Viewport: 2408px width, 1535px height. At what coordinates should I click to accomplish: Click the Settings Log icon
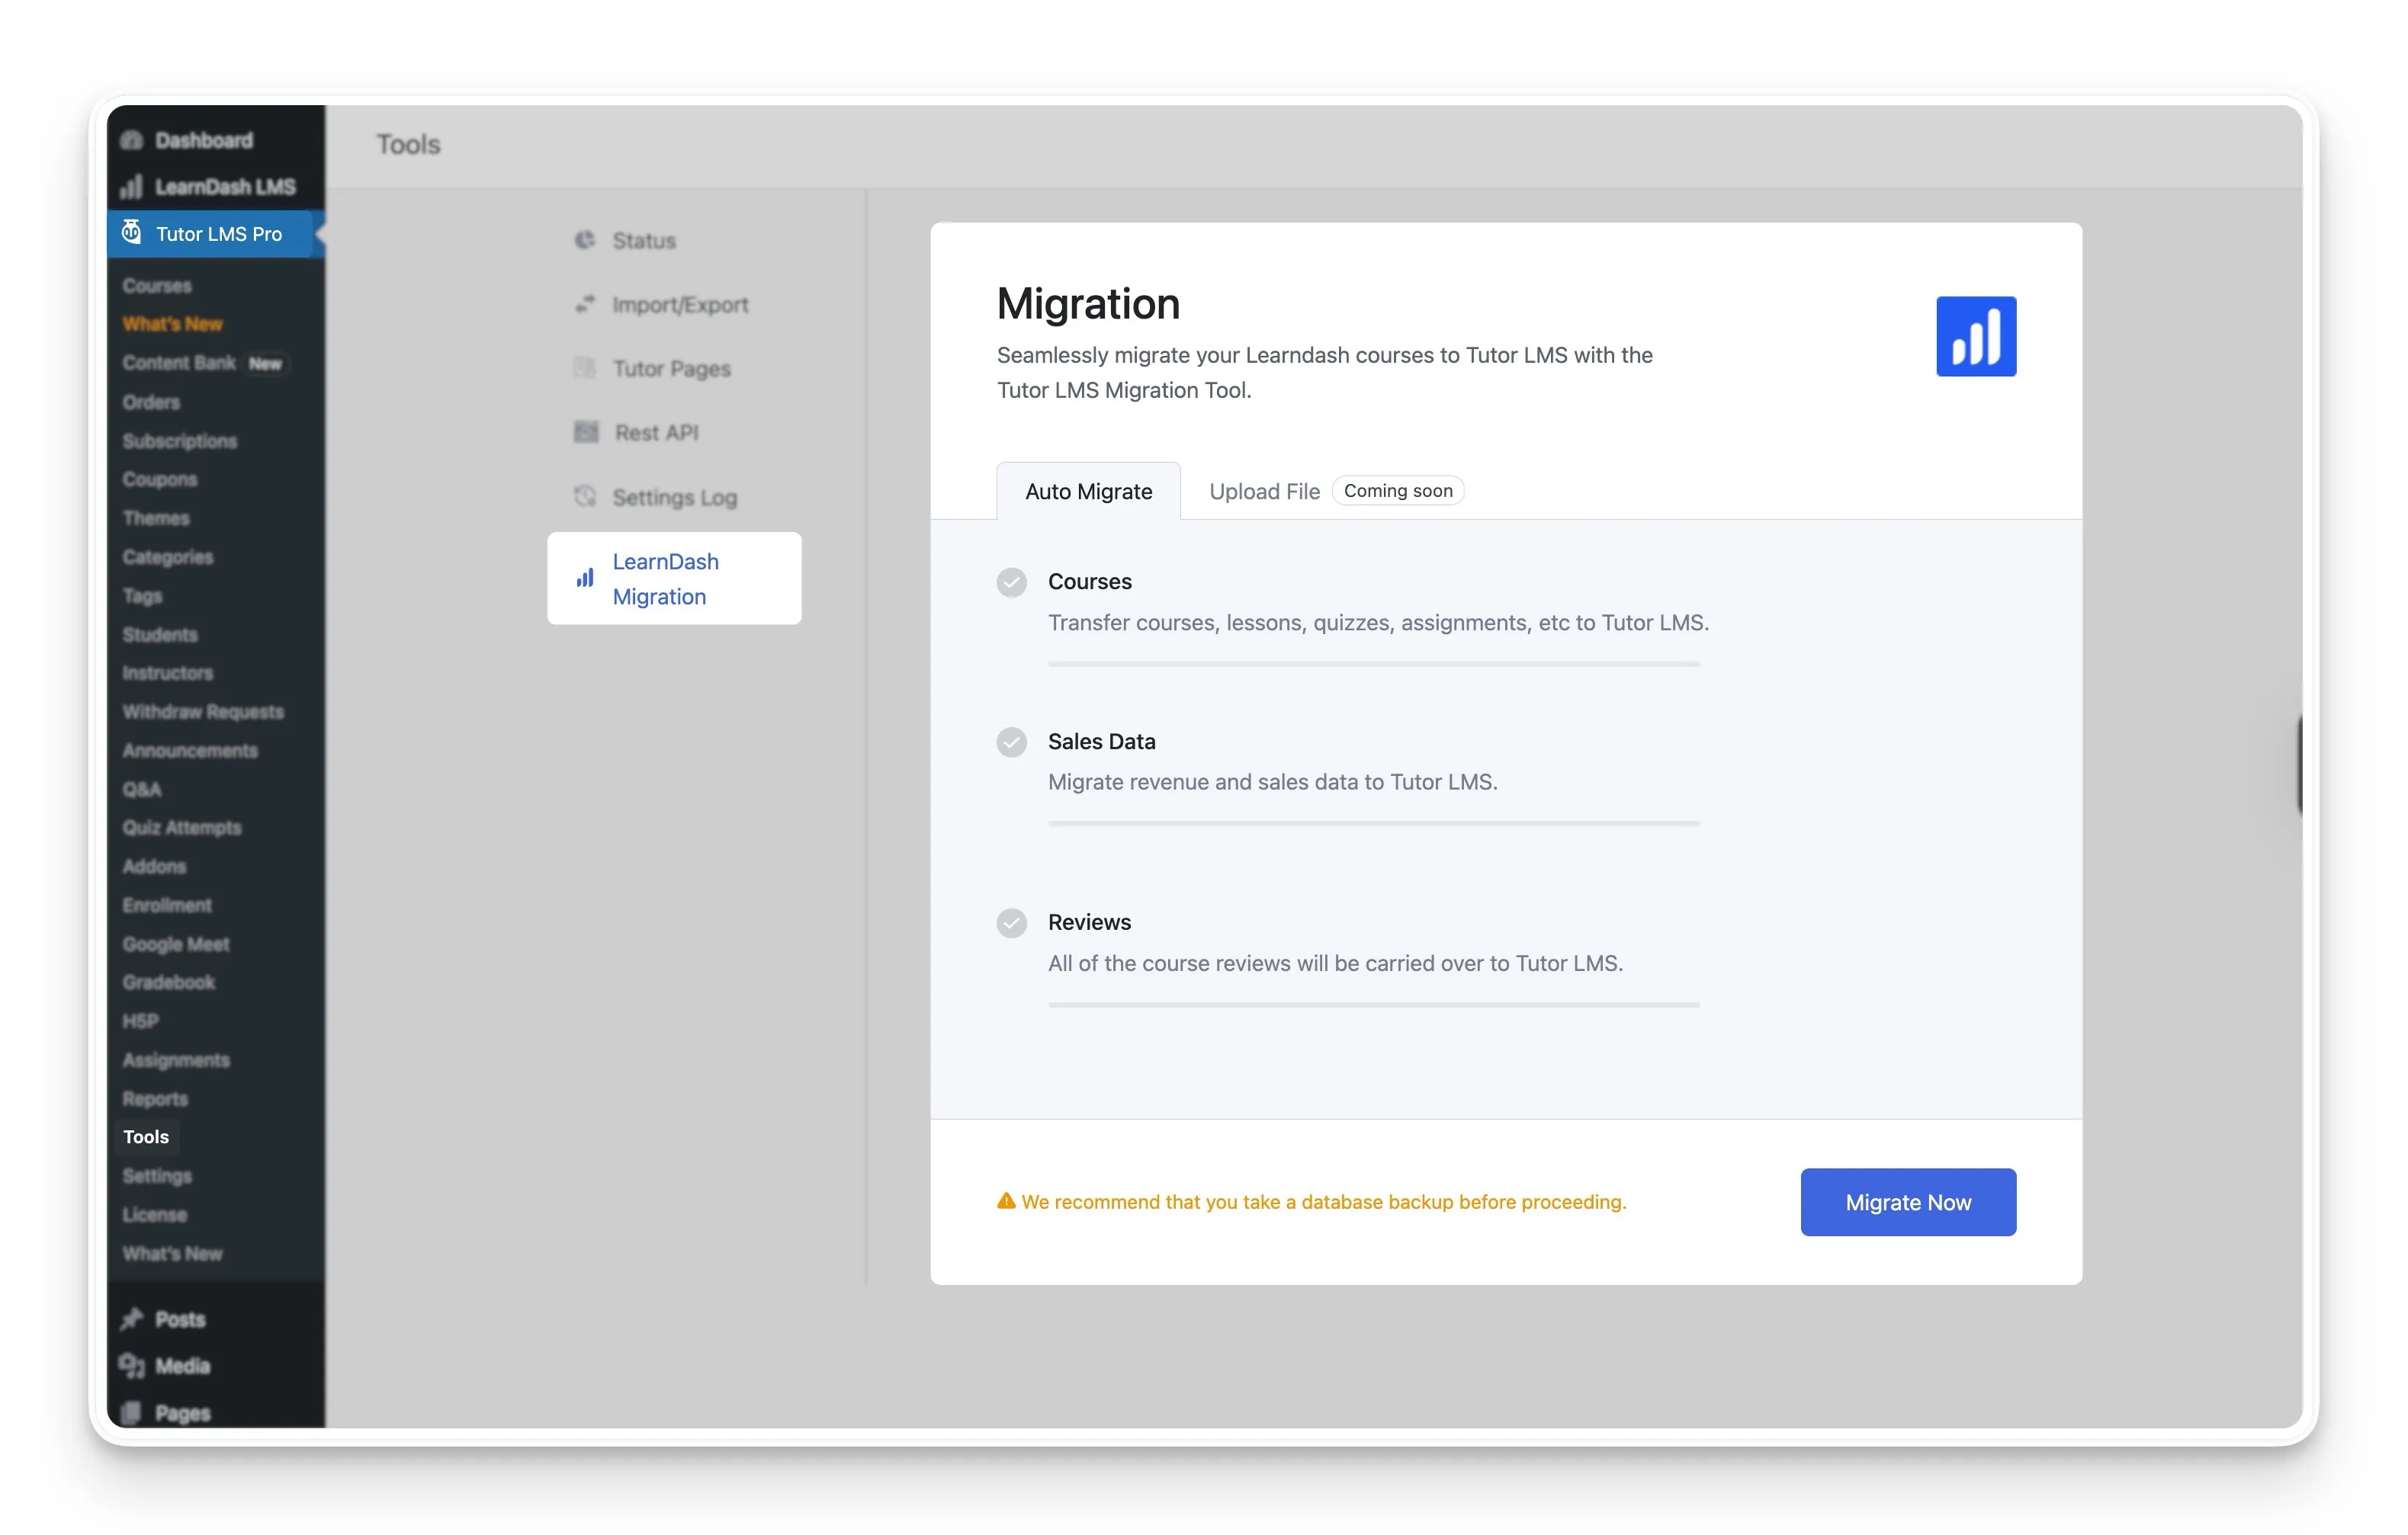(x=585, y=495)
